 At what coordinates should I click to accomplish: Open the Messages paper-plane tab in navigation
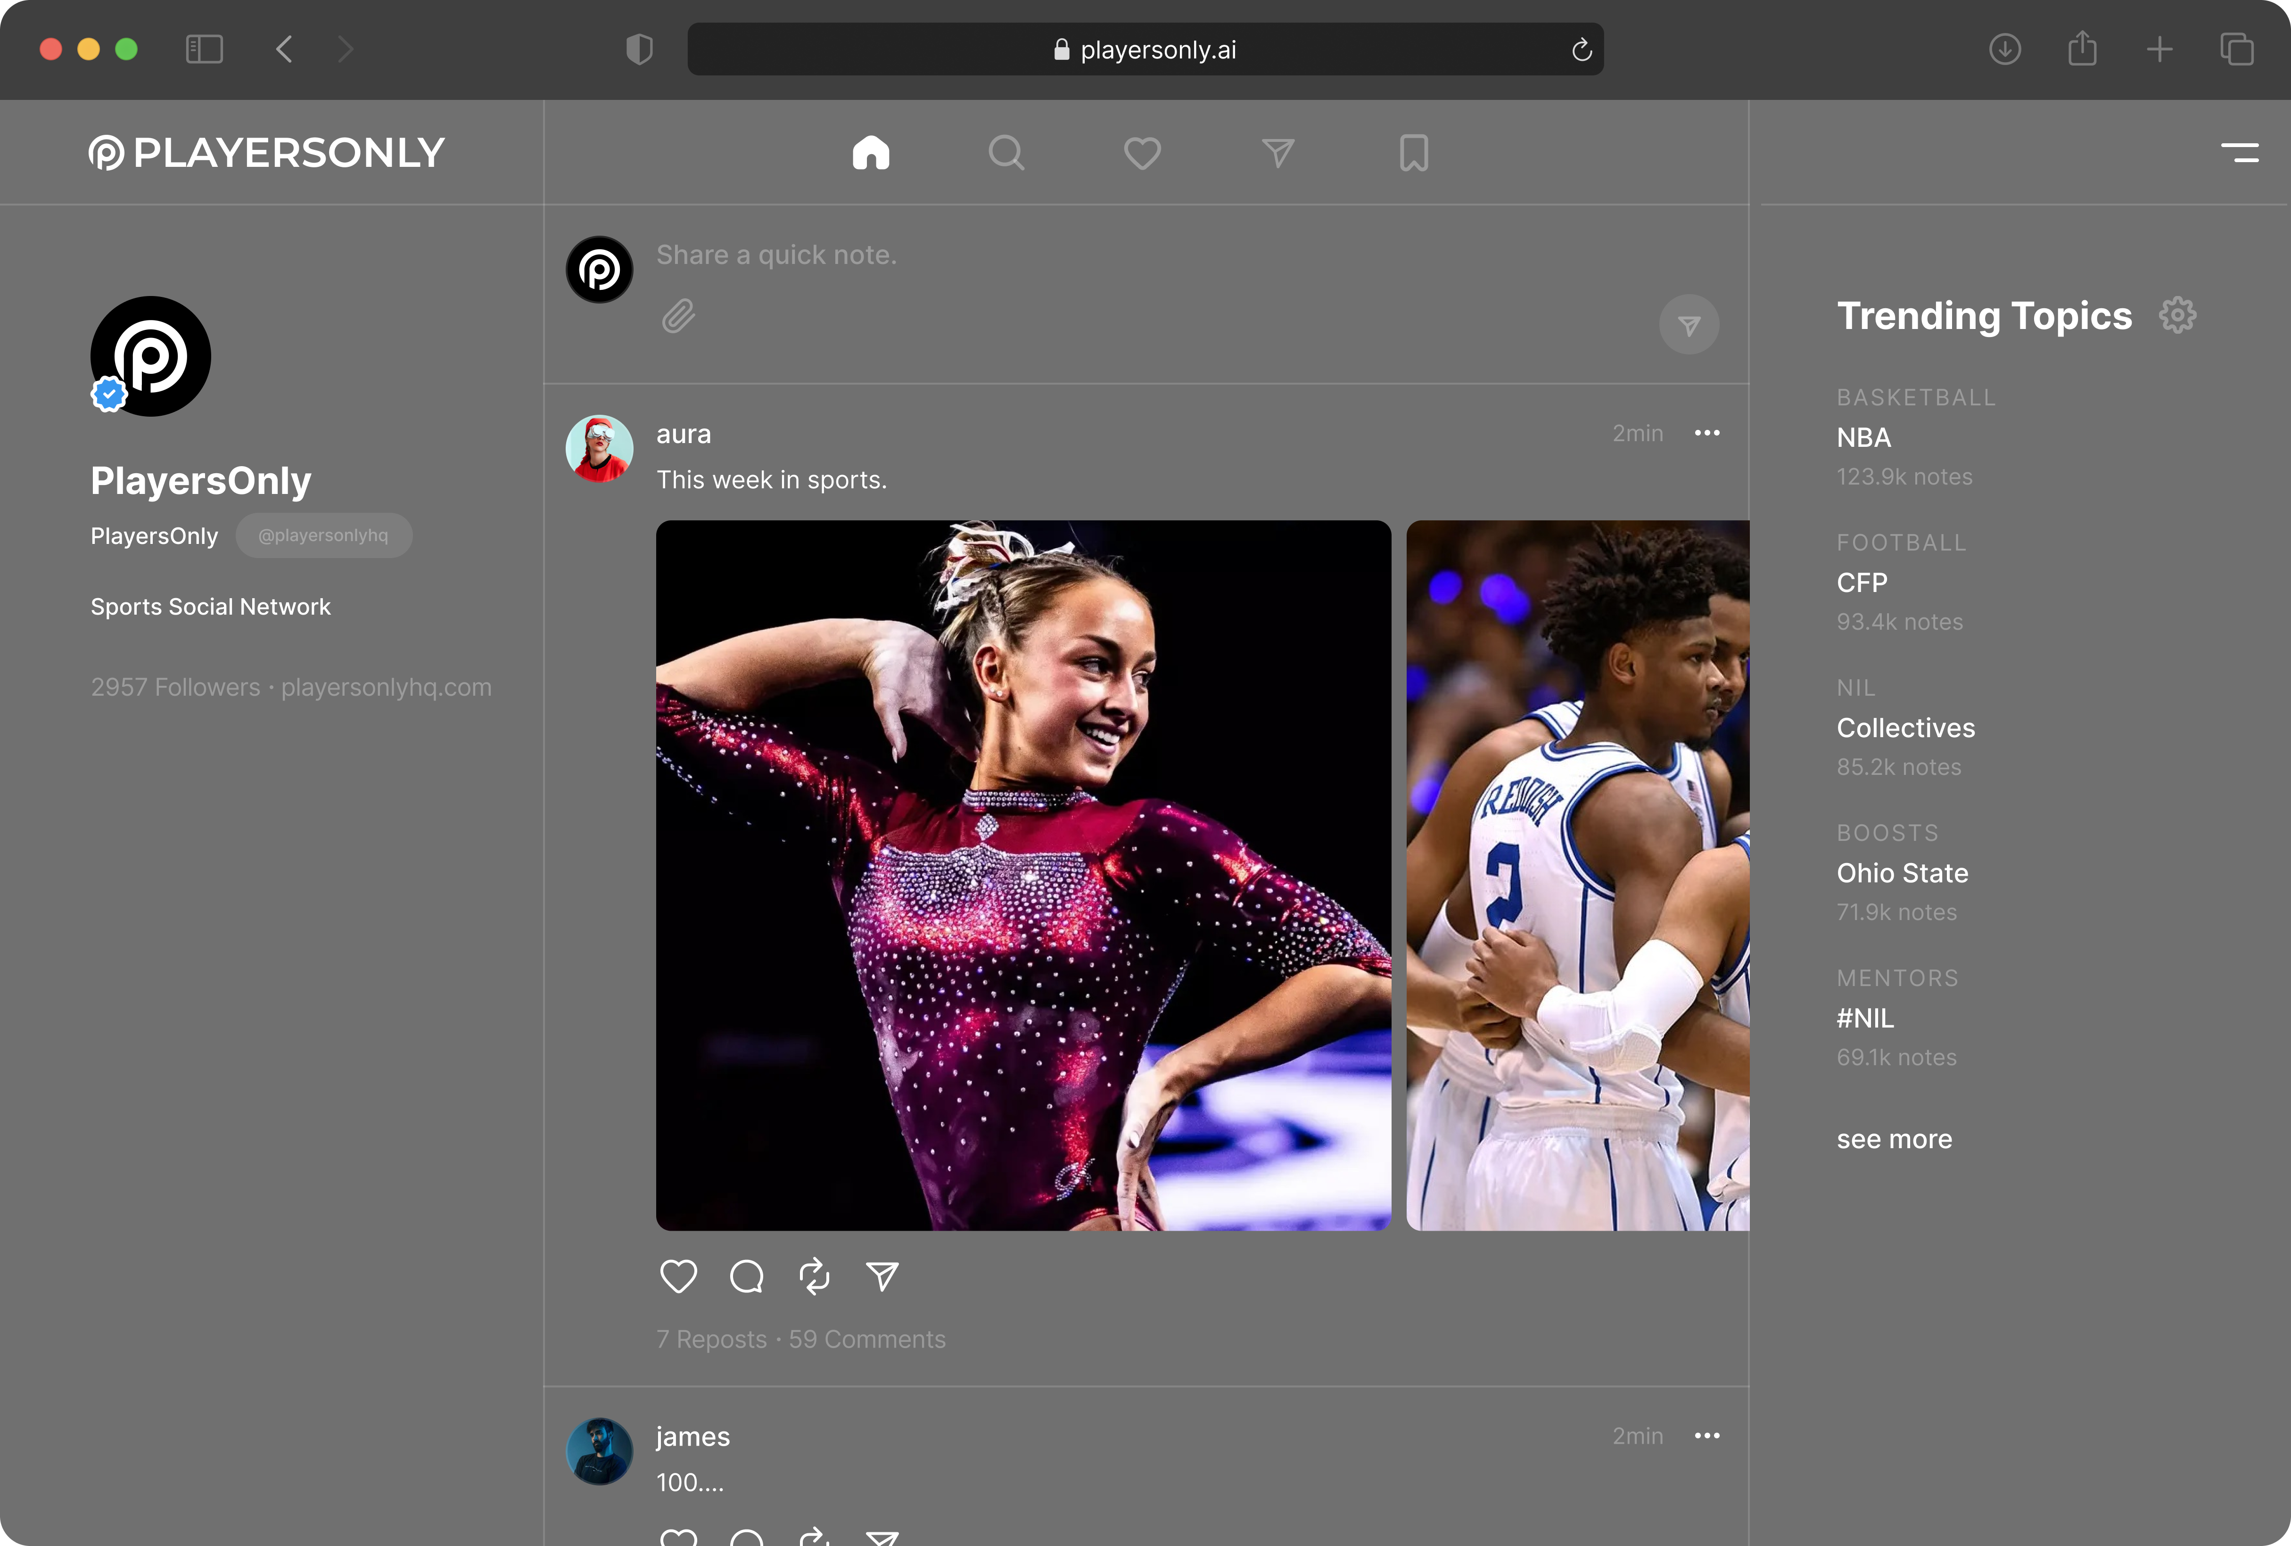tap(1277, 153)
